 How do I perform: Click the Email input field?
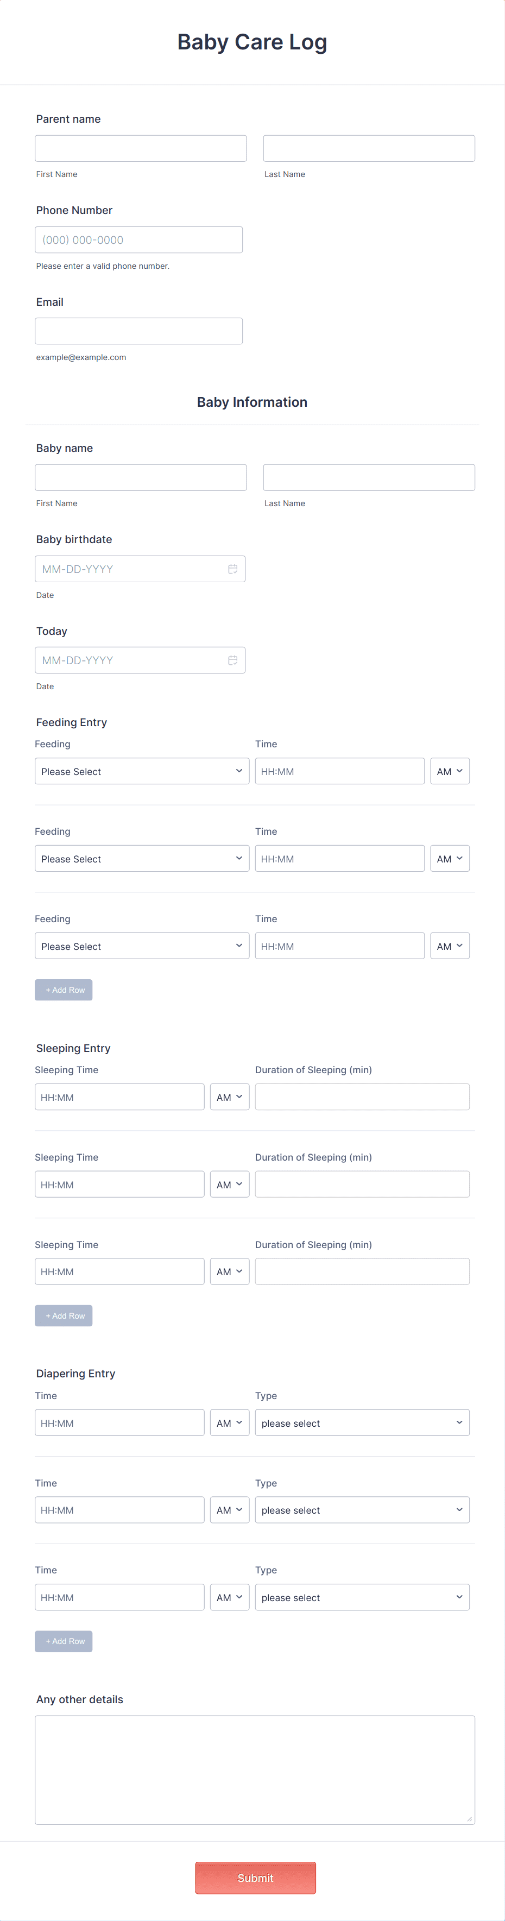[138, 330]
